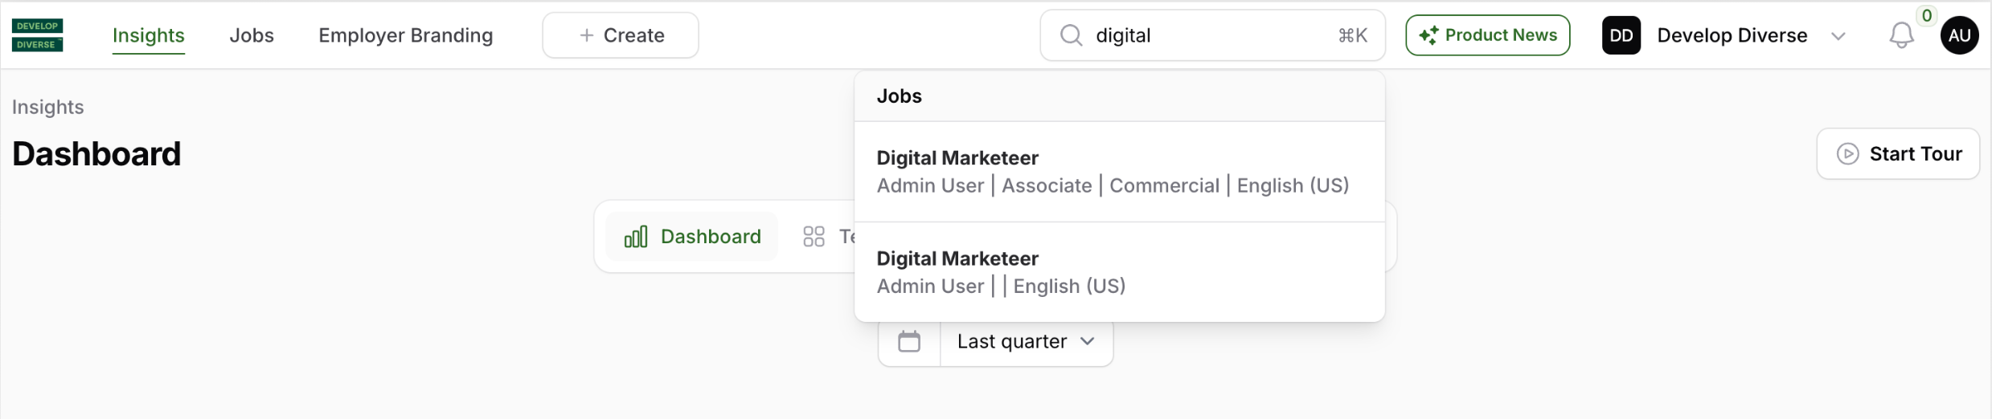Select the second Digital Marketeer search result
1992x419 pixels.
pyautogui.click(x=1119, y=272)
